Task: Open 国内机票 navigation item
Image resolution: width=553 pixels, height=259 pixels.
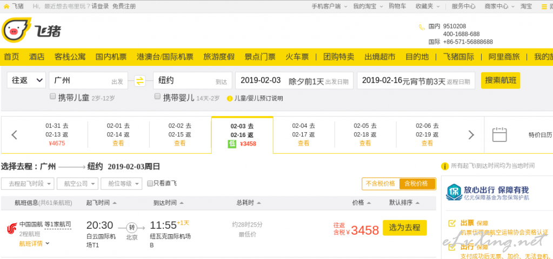Action: 111,57
